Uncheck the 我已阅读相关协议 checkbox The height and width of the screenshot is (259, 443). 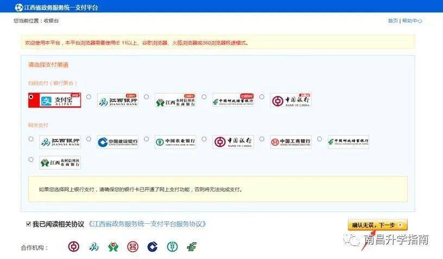pyautogui.click(x=28, y=224)
